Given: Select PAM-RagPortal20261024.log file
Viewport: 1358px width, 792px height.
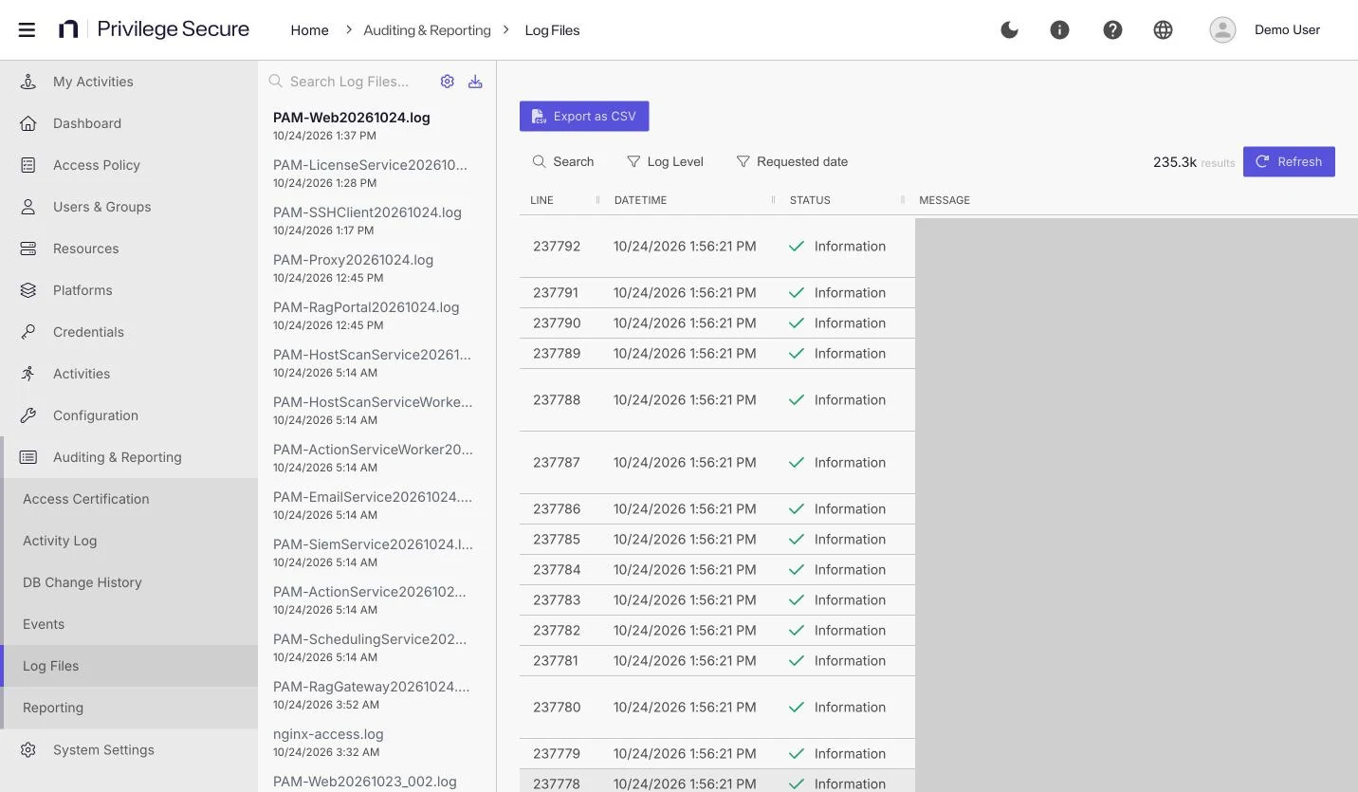Looking at the screenshot, I should pyautogui.click(x=376, y=315).
